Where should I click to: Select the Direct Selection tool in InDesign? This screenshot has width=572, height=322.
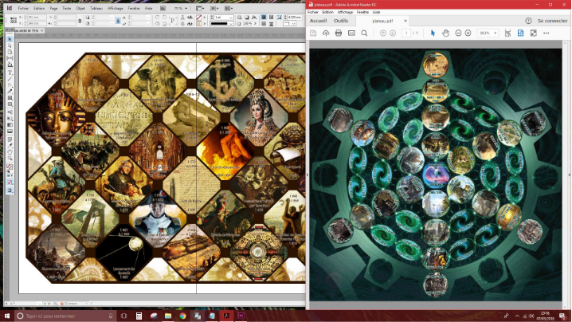[10, 45]
